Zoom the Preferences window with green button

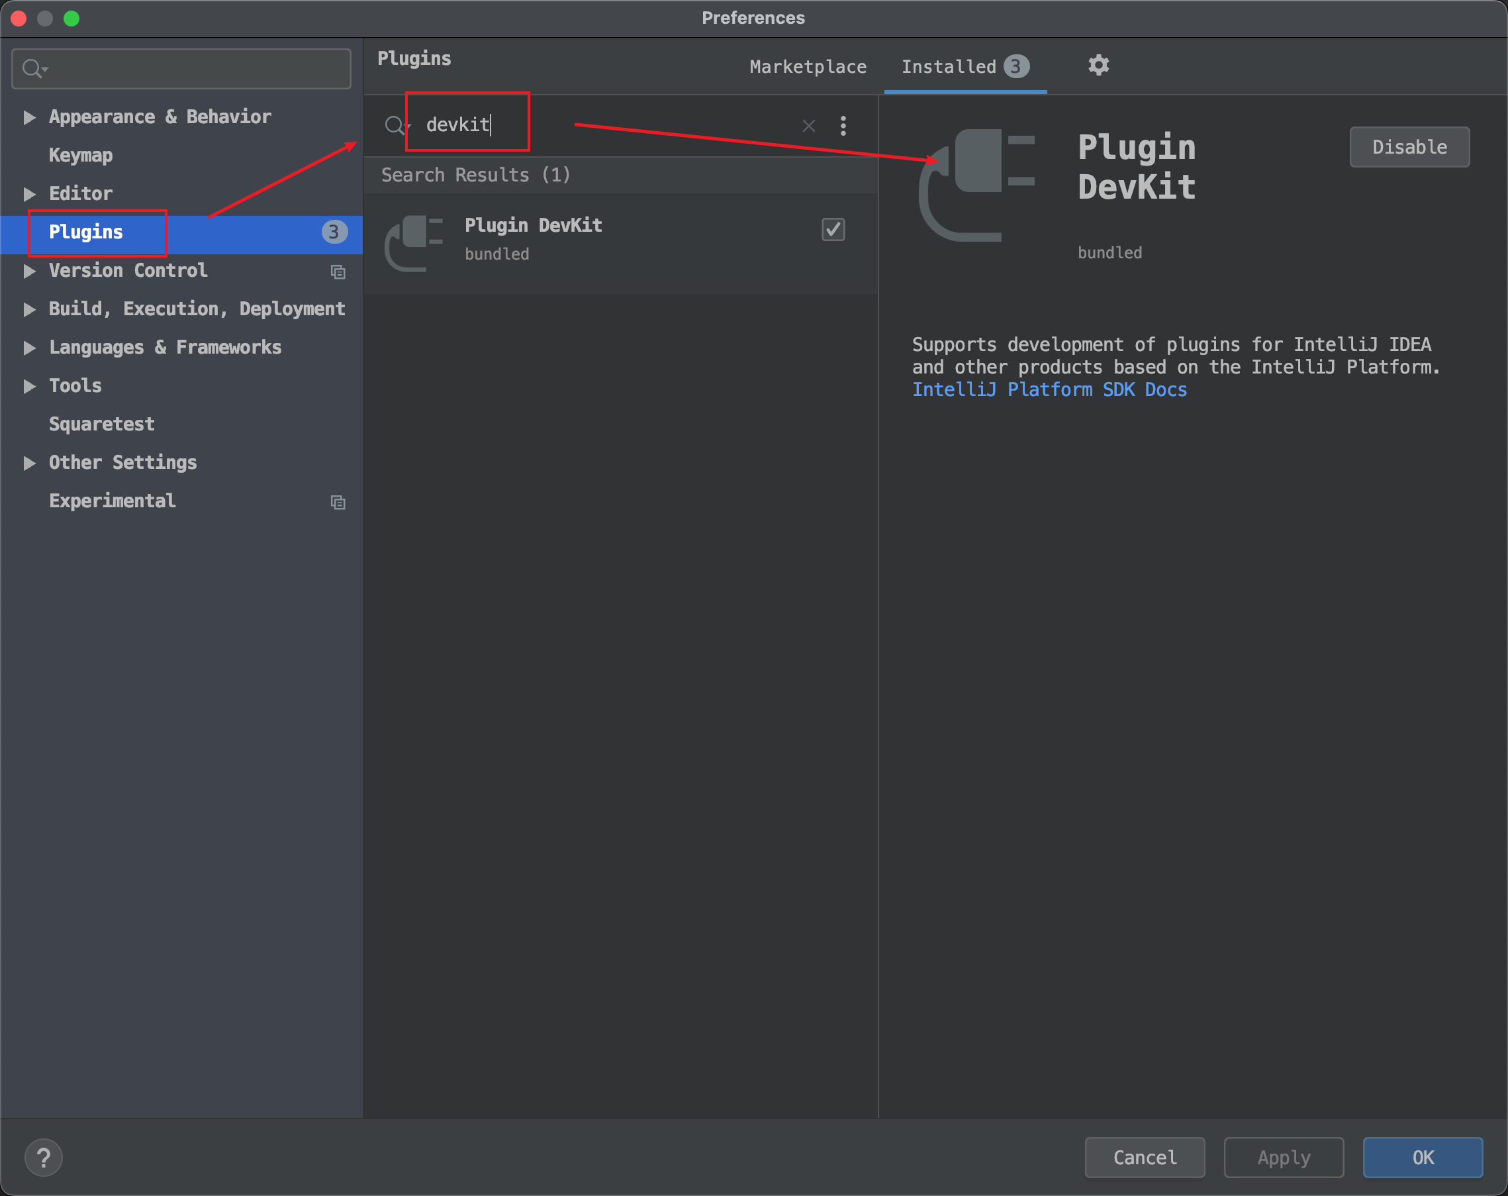pyautogui.click(x=71, y=18)
